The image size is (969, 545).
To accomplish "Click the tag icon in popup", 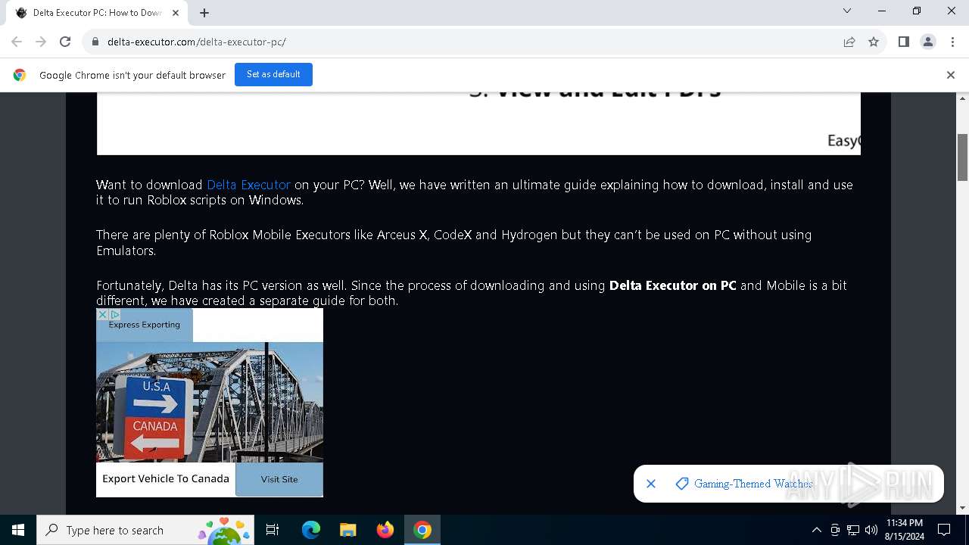I will click(x=682, y=484).
